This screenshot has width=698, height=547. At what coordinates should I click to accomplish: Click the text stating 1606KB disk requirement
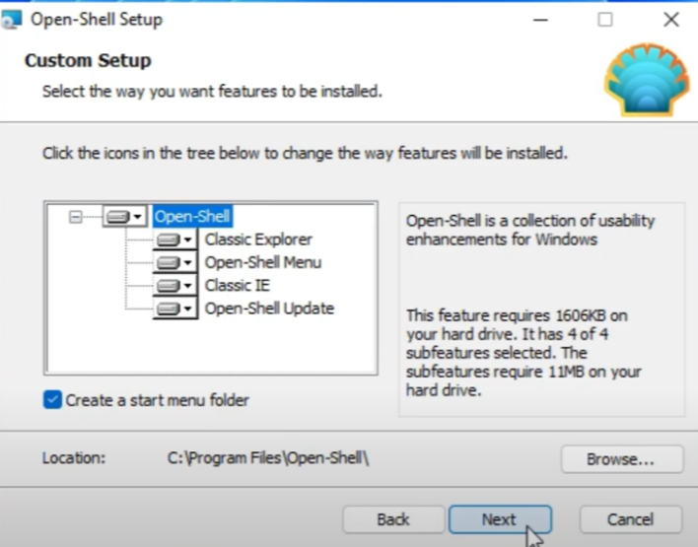523,353
